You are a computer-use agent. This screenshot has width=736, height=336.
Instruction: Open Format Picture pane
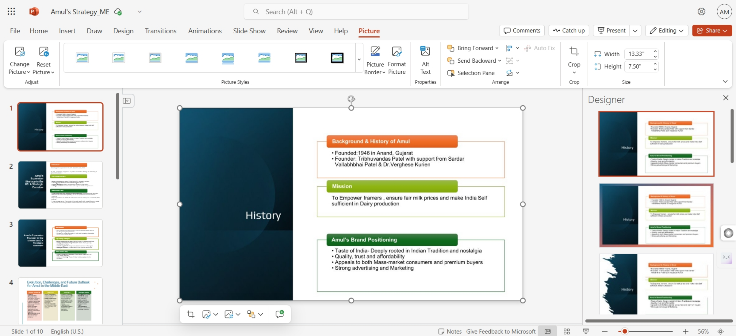[x=397, y=61]
